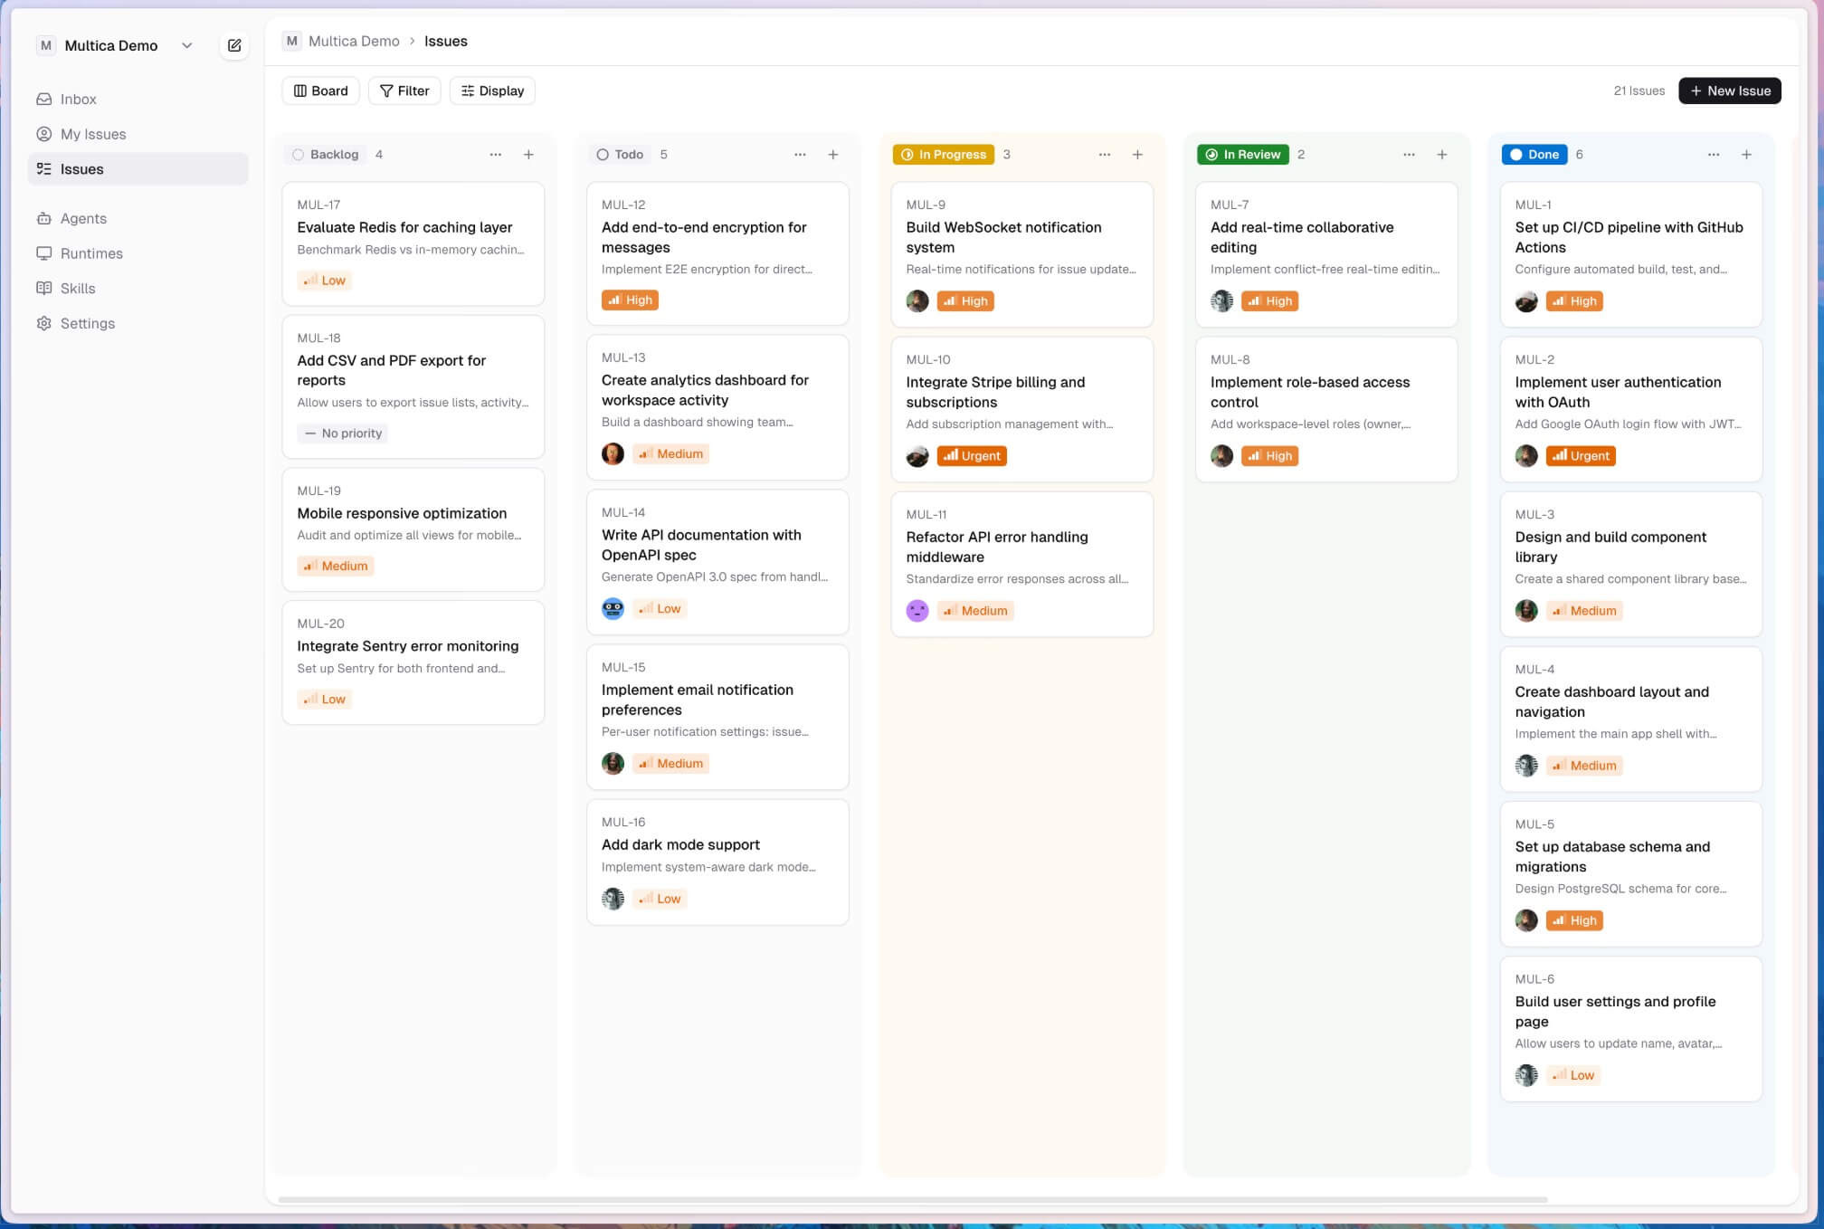Click the New Issue button
1824x1229 pixels.
coord(1729,91)
